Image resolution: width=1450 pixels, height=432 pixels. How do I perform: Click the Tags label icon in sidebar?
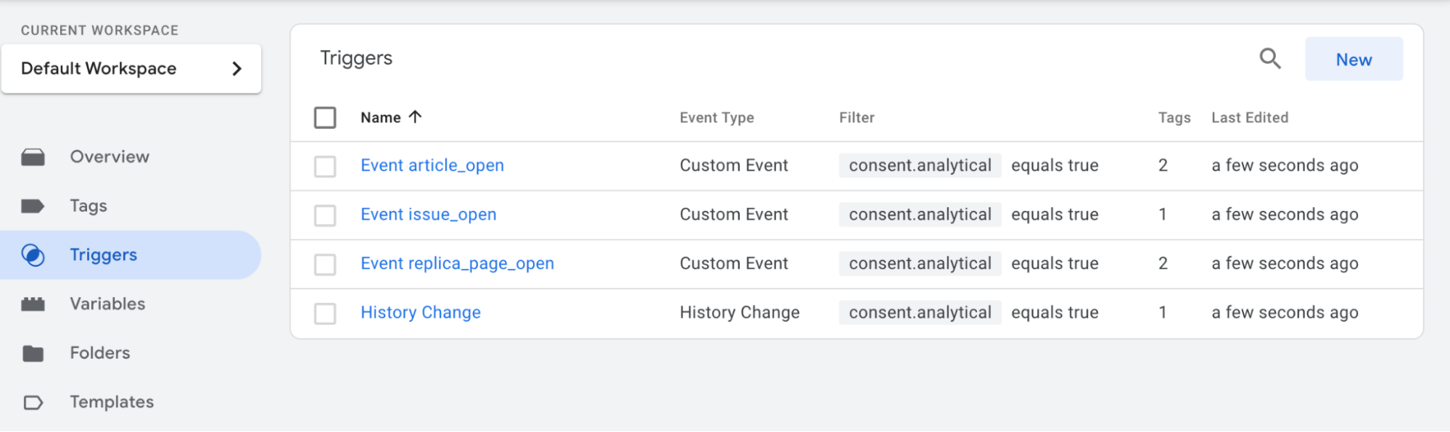[x=33, y=207]
